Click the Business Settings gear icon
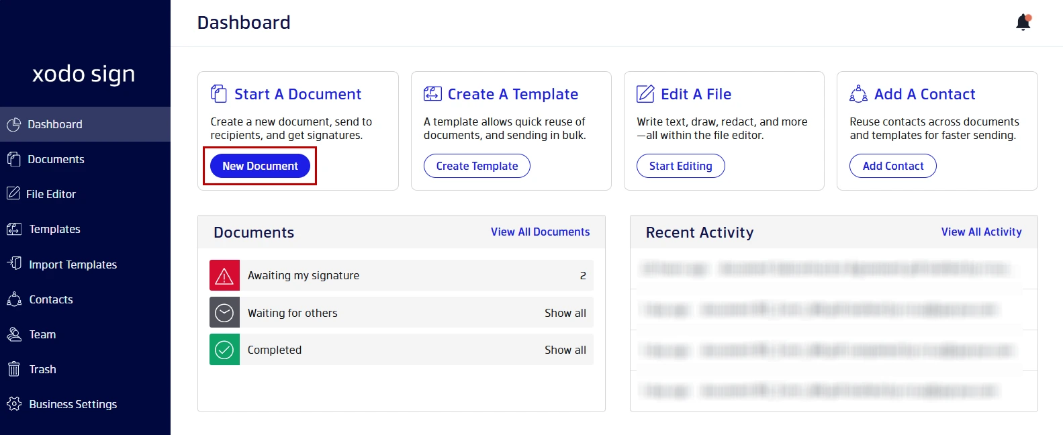Image resolution: width=1063 pixels, height=435 pixels. coord(14,403)
